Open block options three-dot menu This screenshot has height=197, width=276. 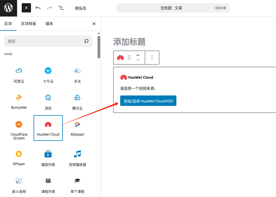tap(152, 58)
